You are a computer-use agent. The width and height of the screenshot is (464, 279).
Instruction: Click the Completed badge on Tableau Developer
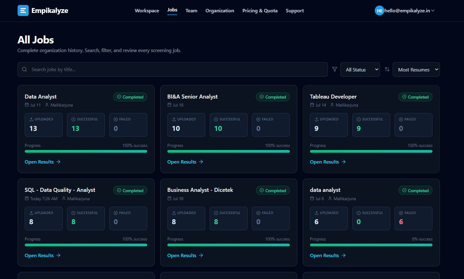[416, 97]
